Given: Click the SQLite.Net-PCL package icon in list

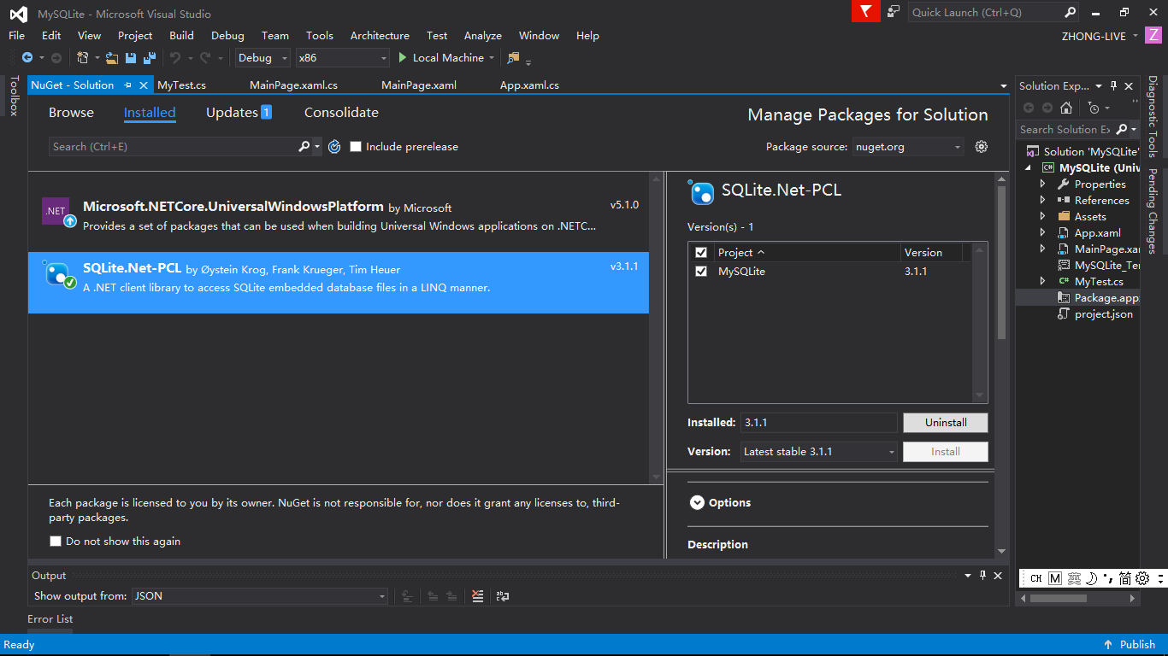Looking at the screenshot, I should (58, 274).
